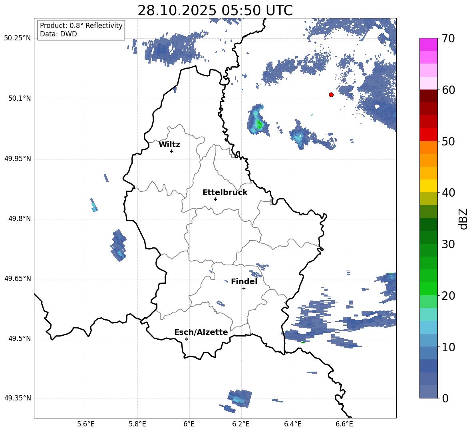Click the 5.8°E longitude label
This screenshot has width=473, height=432.
coord(137,424)
